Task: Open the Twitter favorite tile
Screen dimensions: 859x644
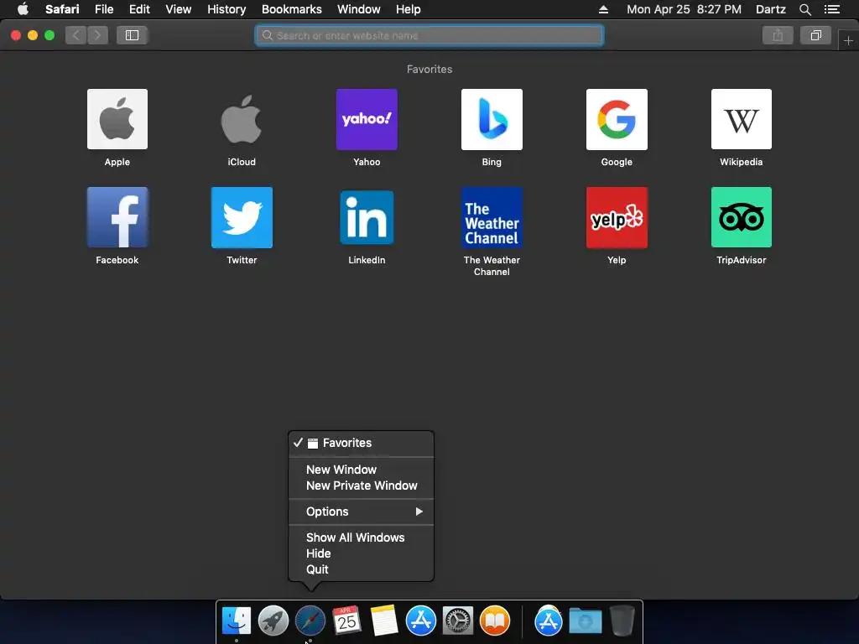Action: [242, 217]
